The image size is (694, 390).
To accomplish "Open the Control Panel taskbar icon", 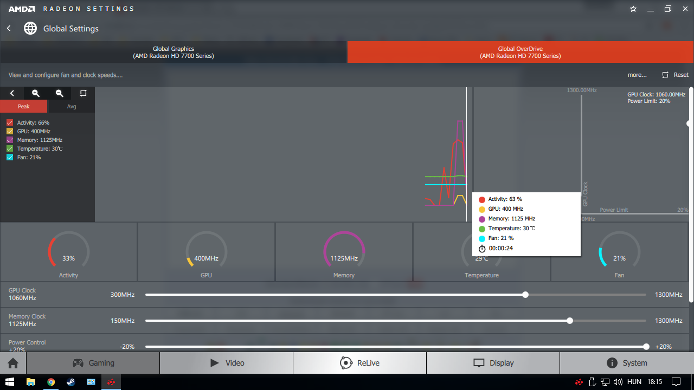I will click(91, 382).
